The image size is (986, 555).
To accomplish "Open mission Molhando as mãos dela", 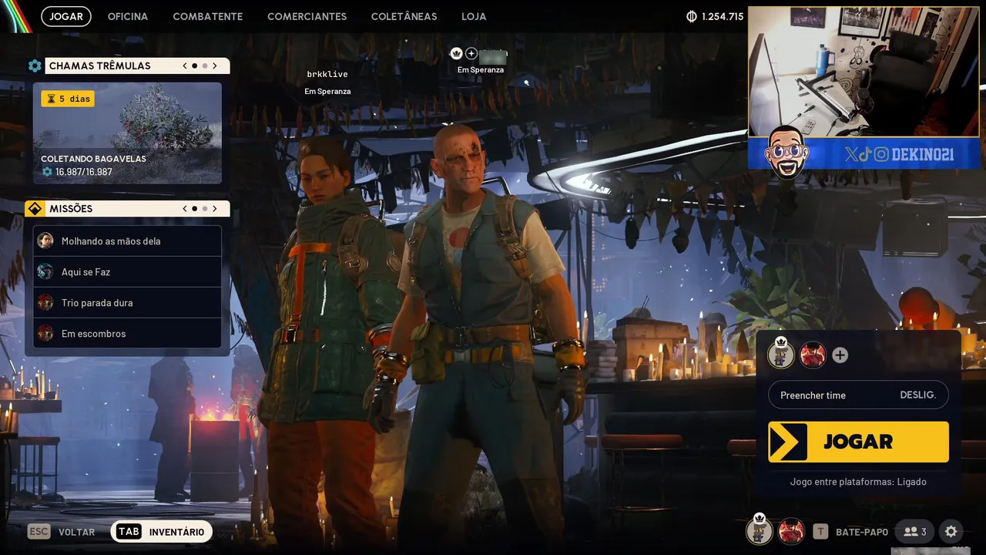I will (127, 241).
